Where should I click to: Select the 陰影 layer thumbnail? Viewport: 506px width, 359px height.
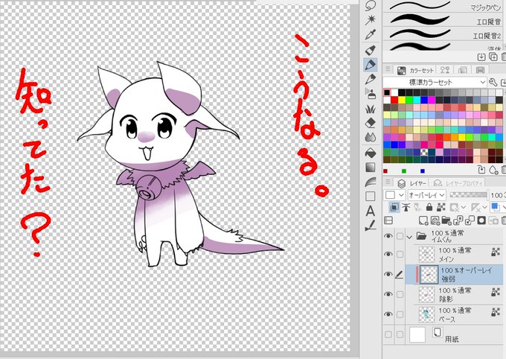tap(426, 294)
